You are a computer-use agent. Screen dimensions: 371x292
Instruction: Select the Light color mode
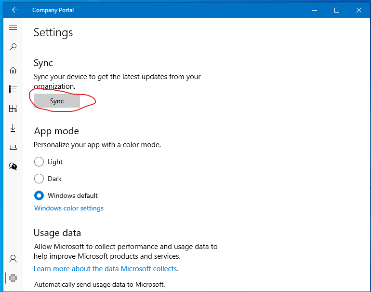click(x=48, y=162)
